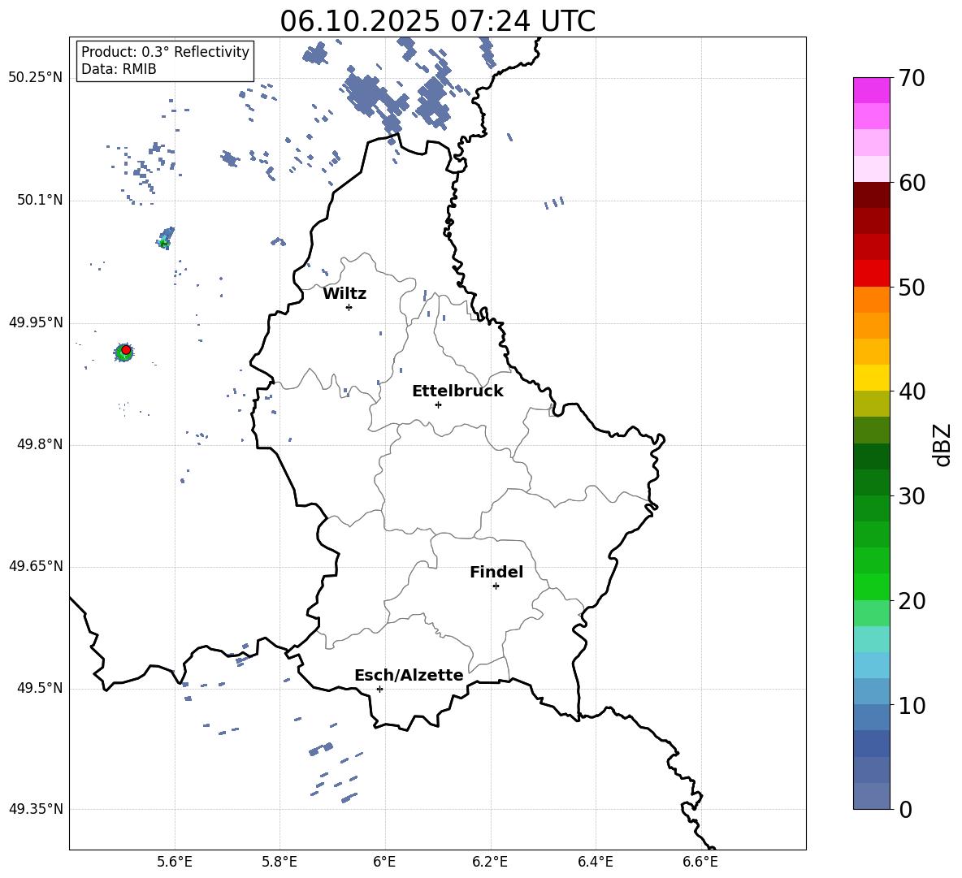The width and height of the screenshot is (962, 878).
Task: Click the dark green swatch just above 30
Action: [871, 482]
